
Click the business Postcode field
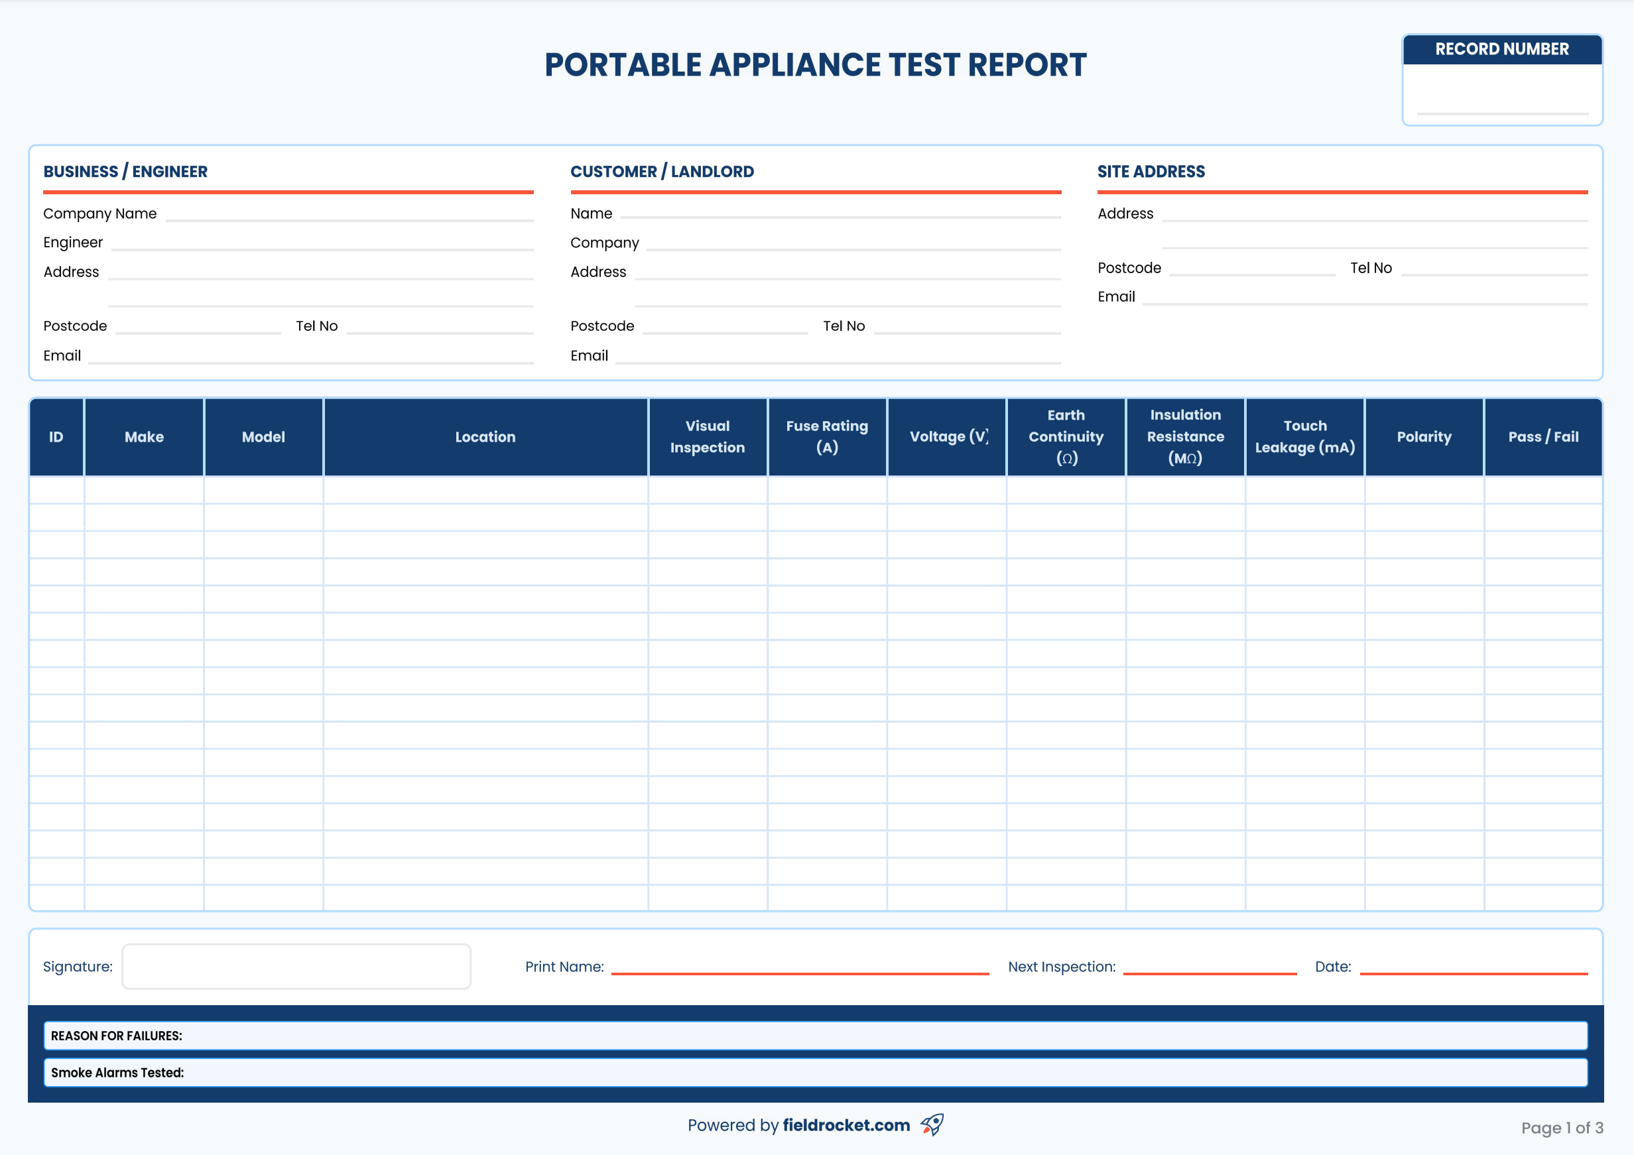(199, 329)
